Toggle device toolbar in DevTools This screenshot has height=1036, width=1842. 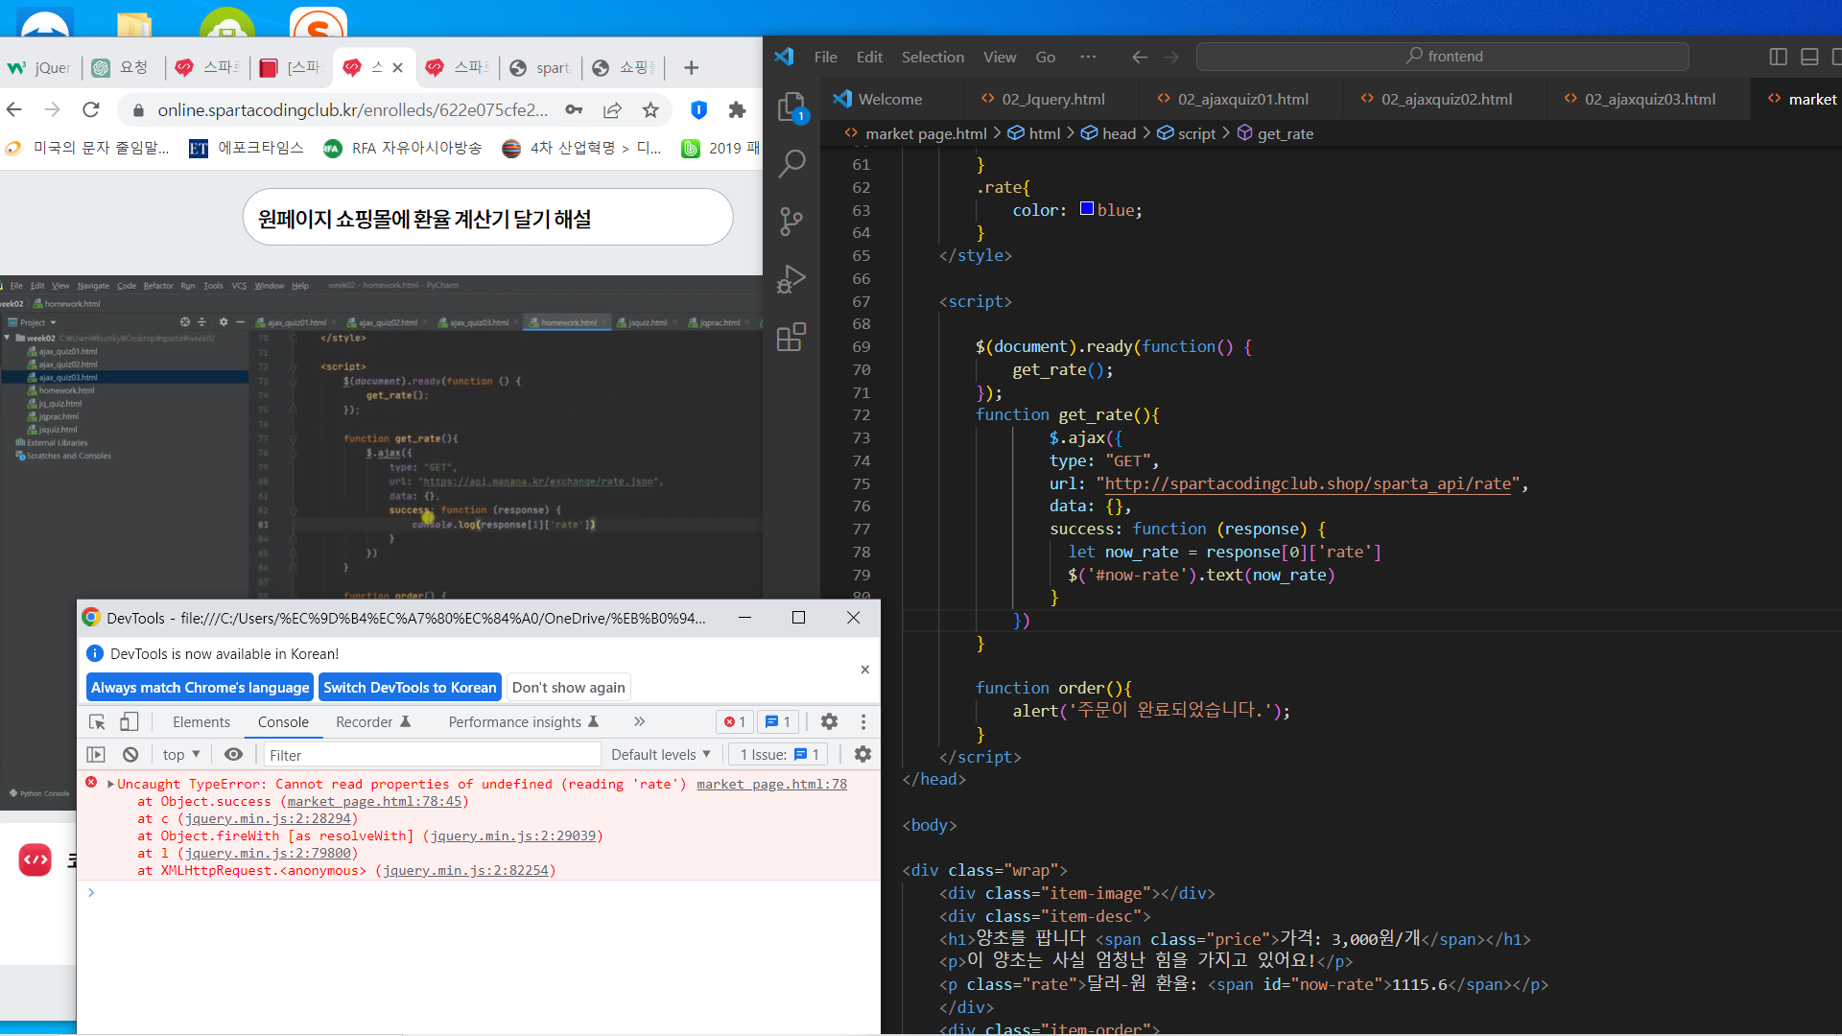pyautogui.click(x=130, y=721)
